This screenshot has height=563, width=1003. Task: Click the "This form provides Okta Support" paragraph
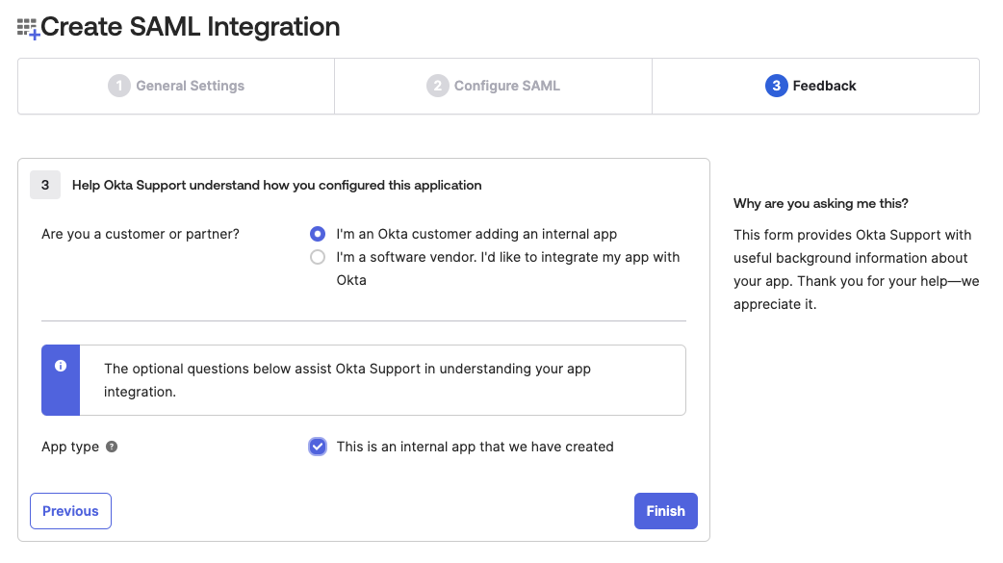(856, 269)
